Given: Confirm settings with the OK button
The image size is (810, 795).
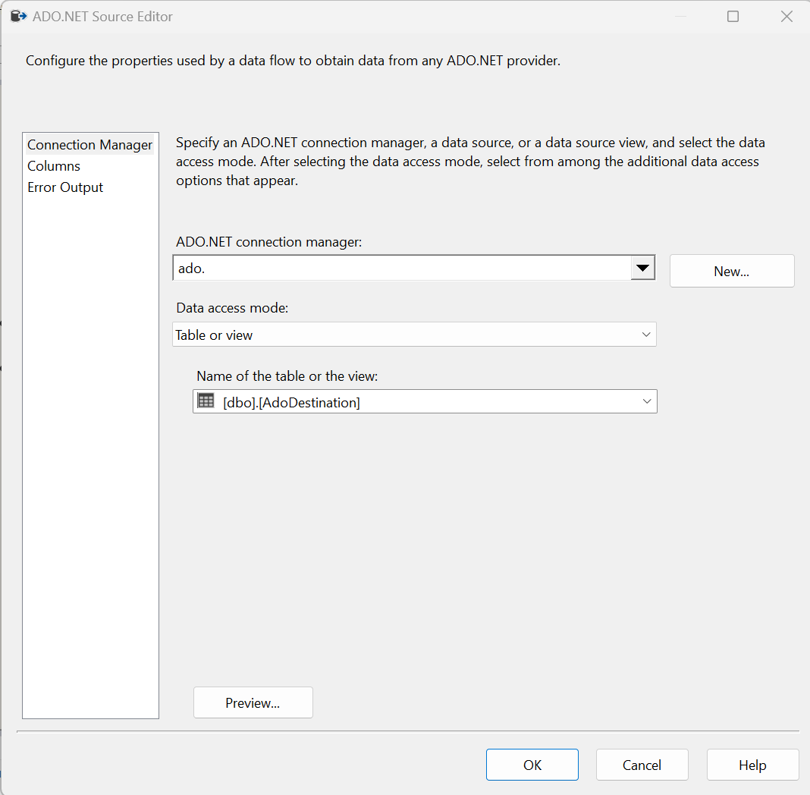Looking at the screenshot, I should (x=532, y=764).
